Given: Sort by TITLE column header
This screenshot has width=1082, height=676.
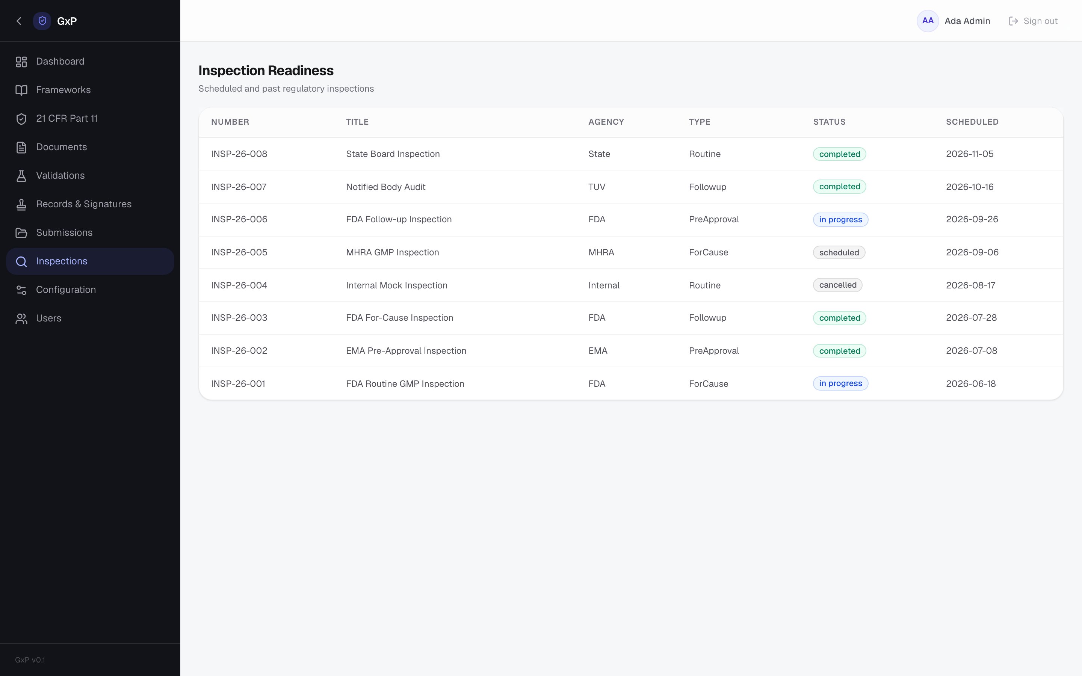Looking at the screenshot, I should coord(357,122).
